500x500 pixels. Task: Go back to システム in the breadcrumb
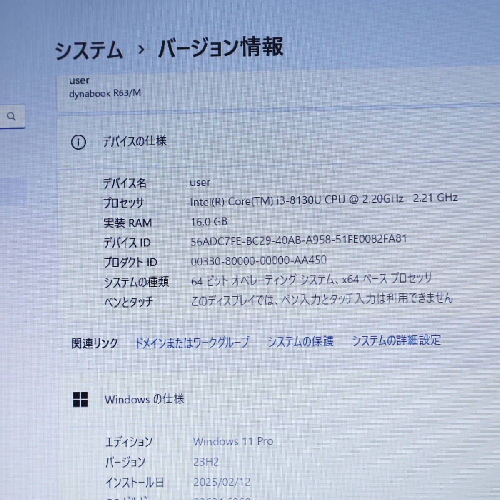pyautogui.click(x=89, y=50)
